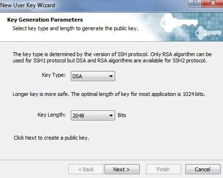This screenshot has height=178, width=223.
Task: Click the Bits unit label
Action: 122,115
